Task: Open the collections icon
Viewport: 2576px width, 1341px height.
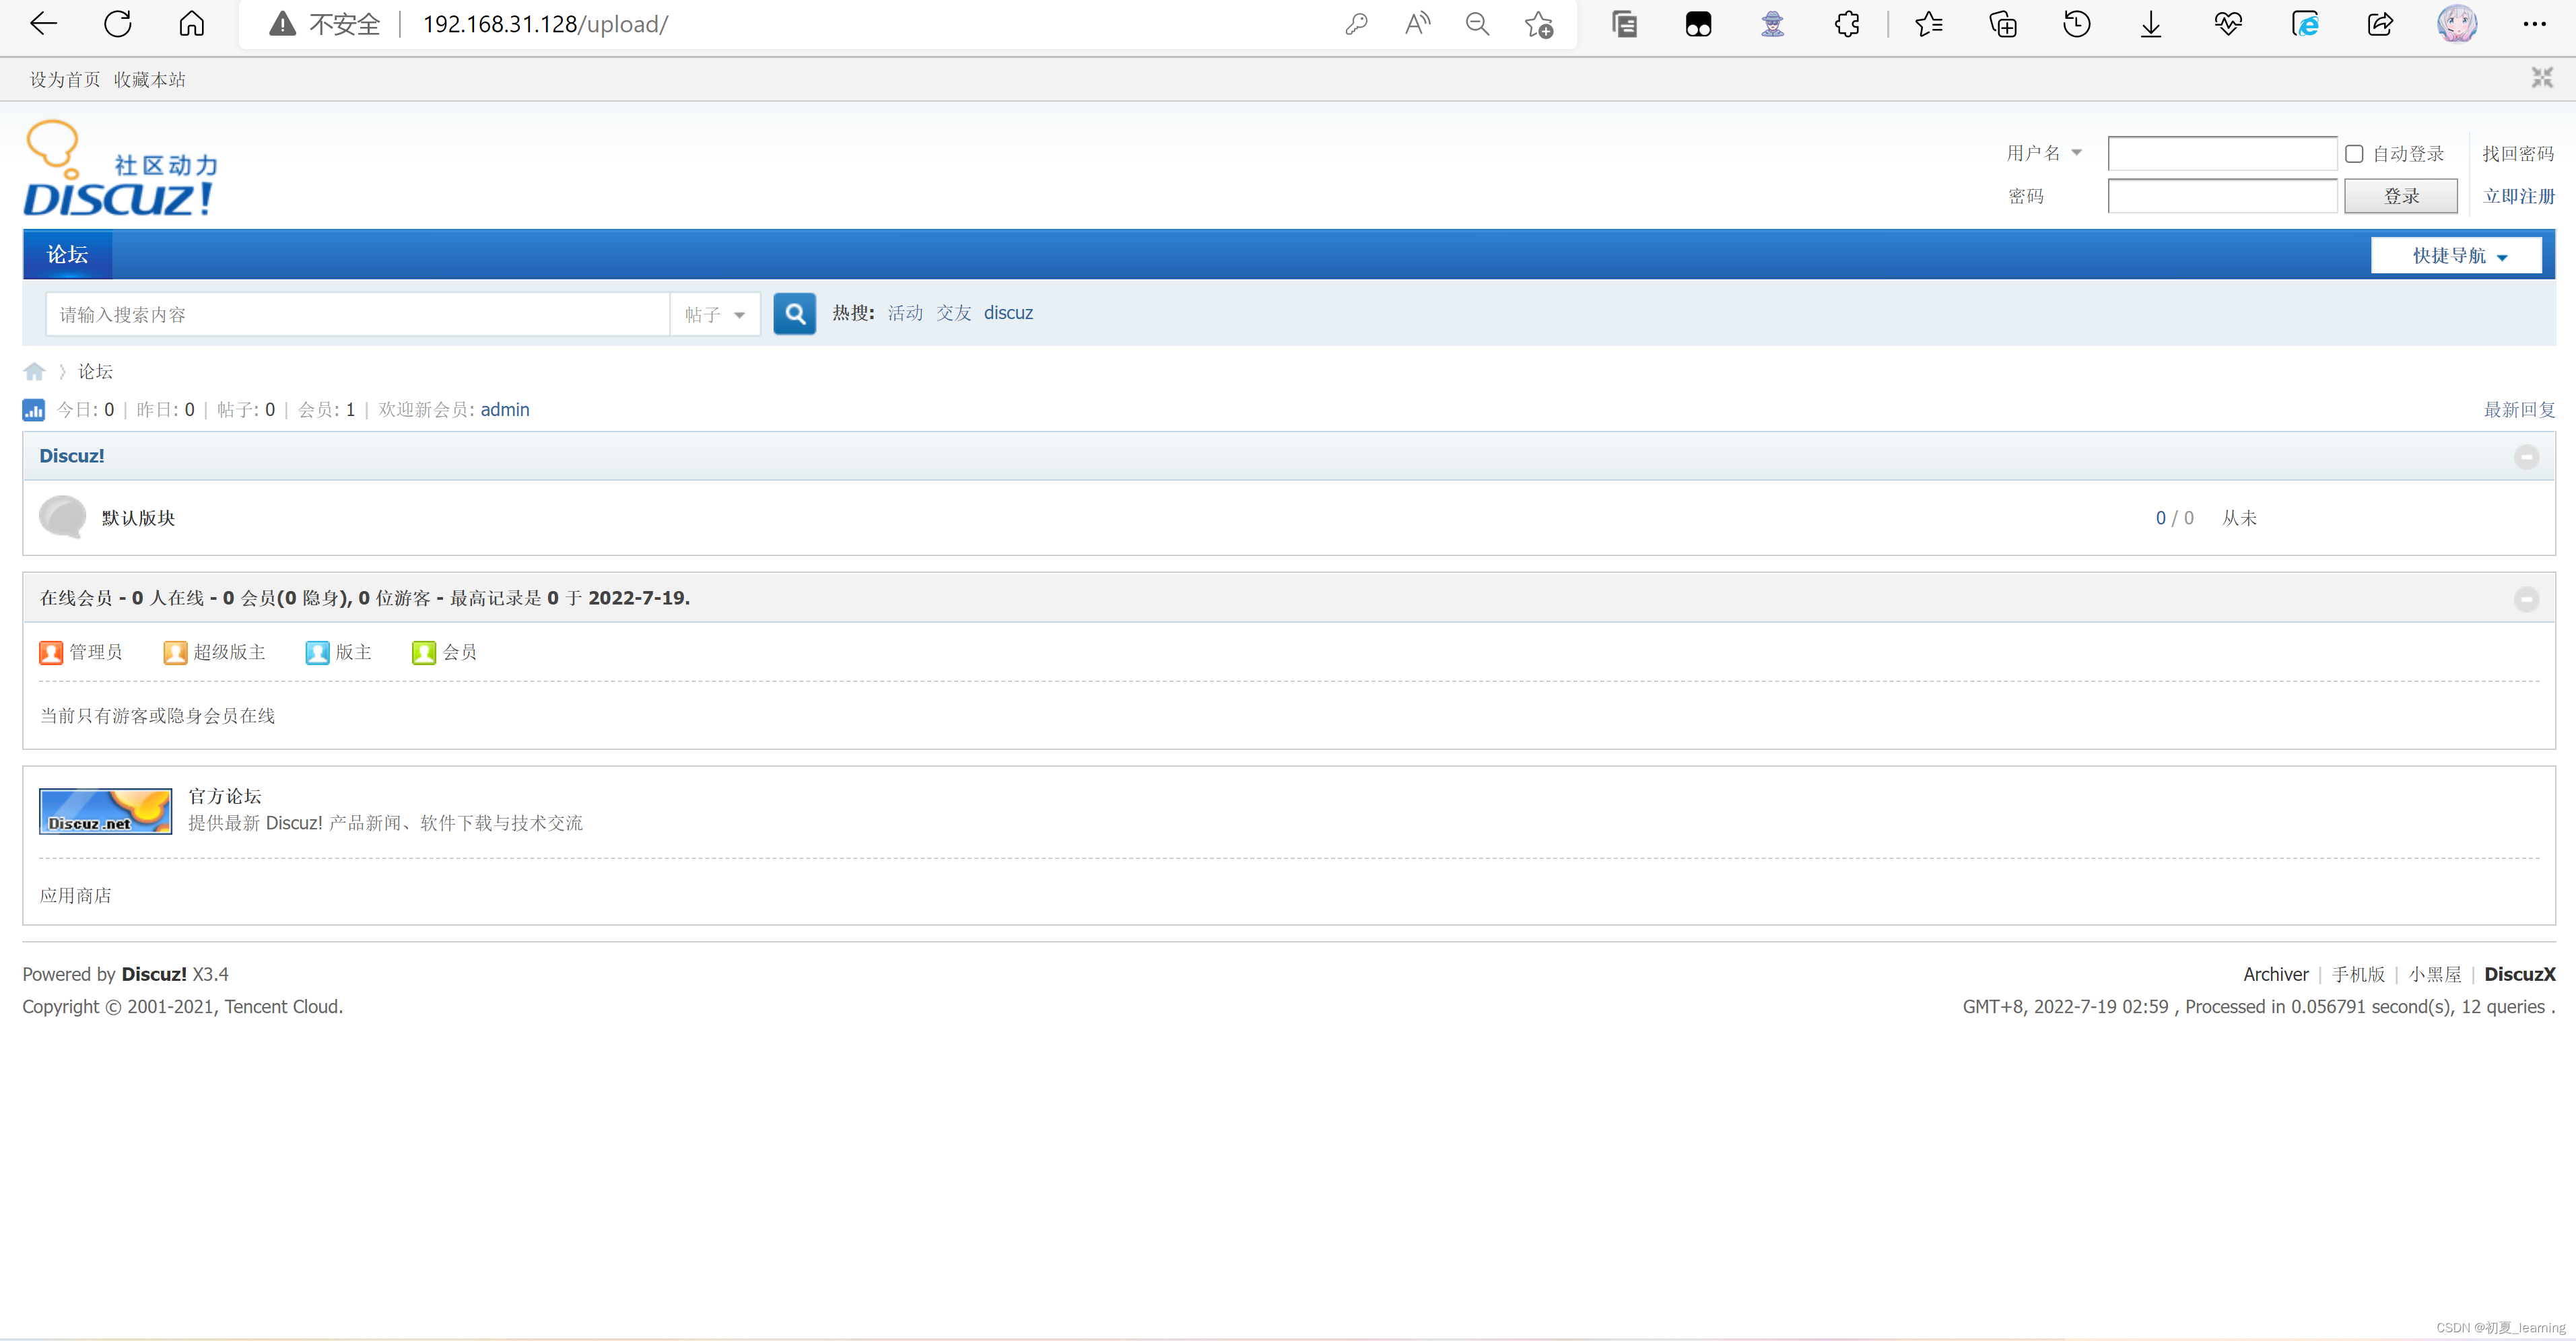Action: [x=2003, y=24]
